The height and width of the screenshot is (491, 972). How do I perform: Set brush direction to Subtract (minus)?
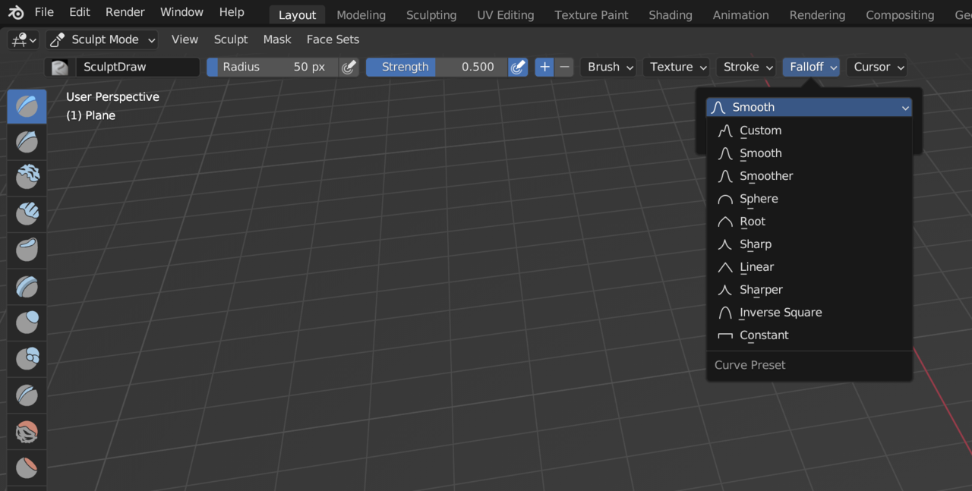point(564,67)
